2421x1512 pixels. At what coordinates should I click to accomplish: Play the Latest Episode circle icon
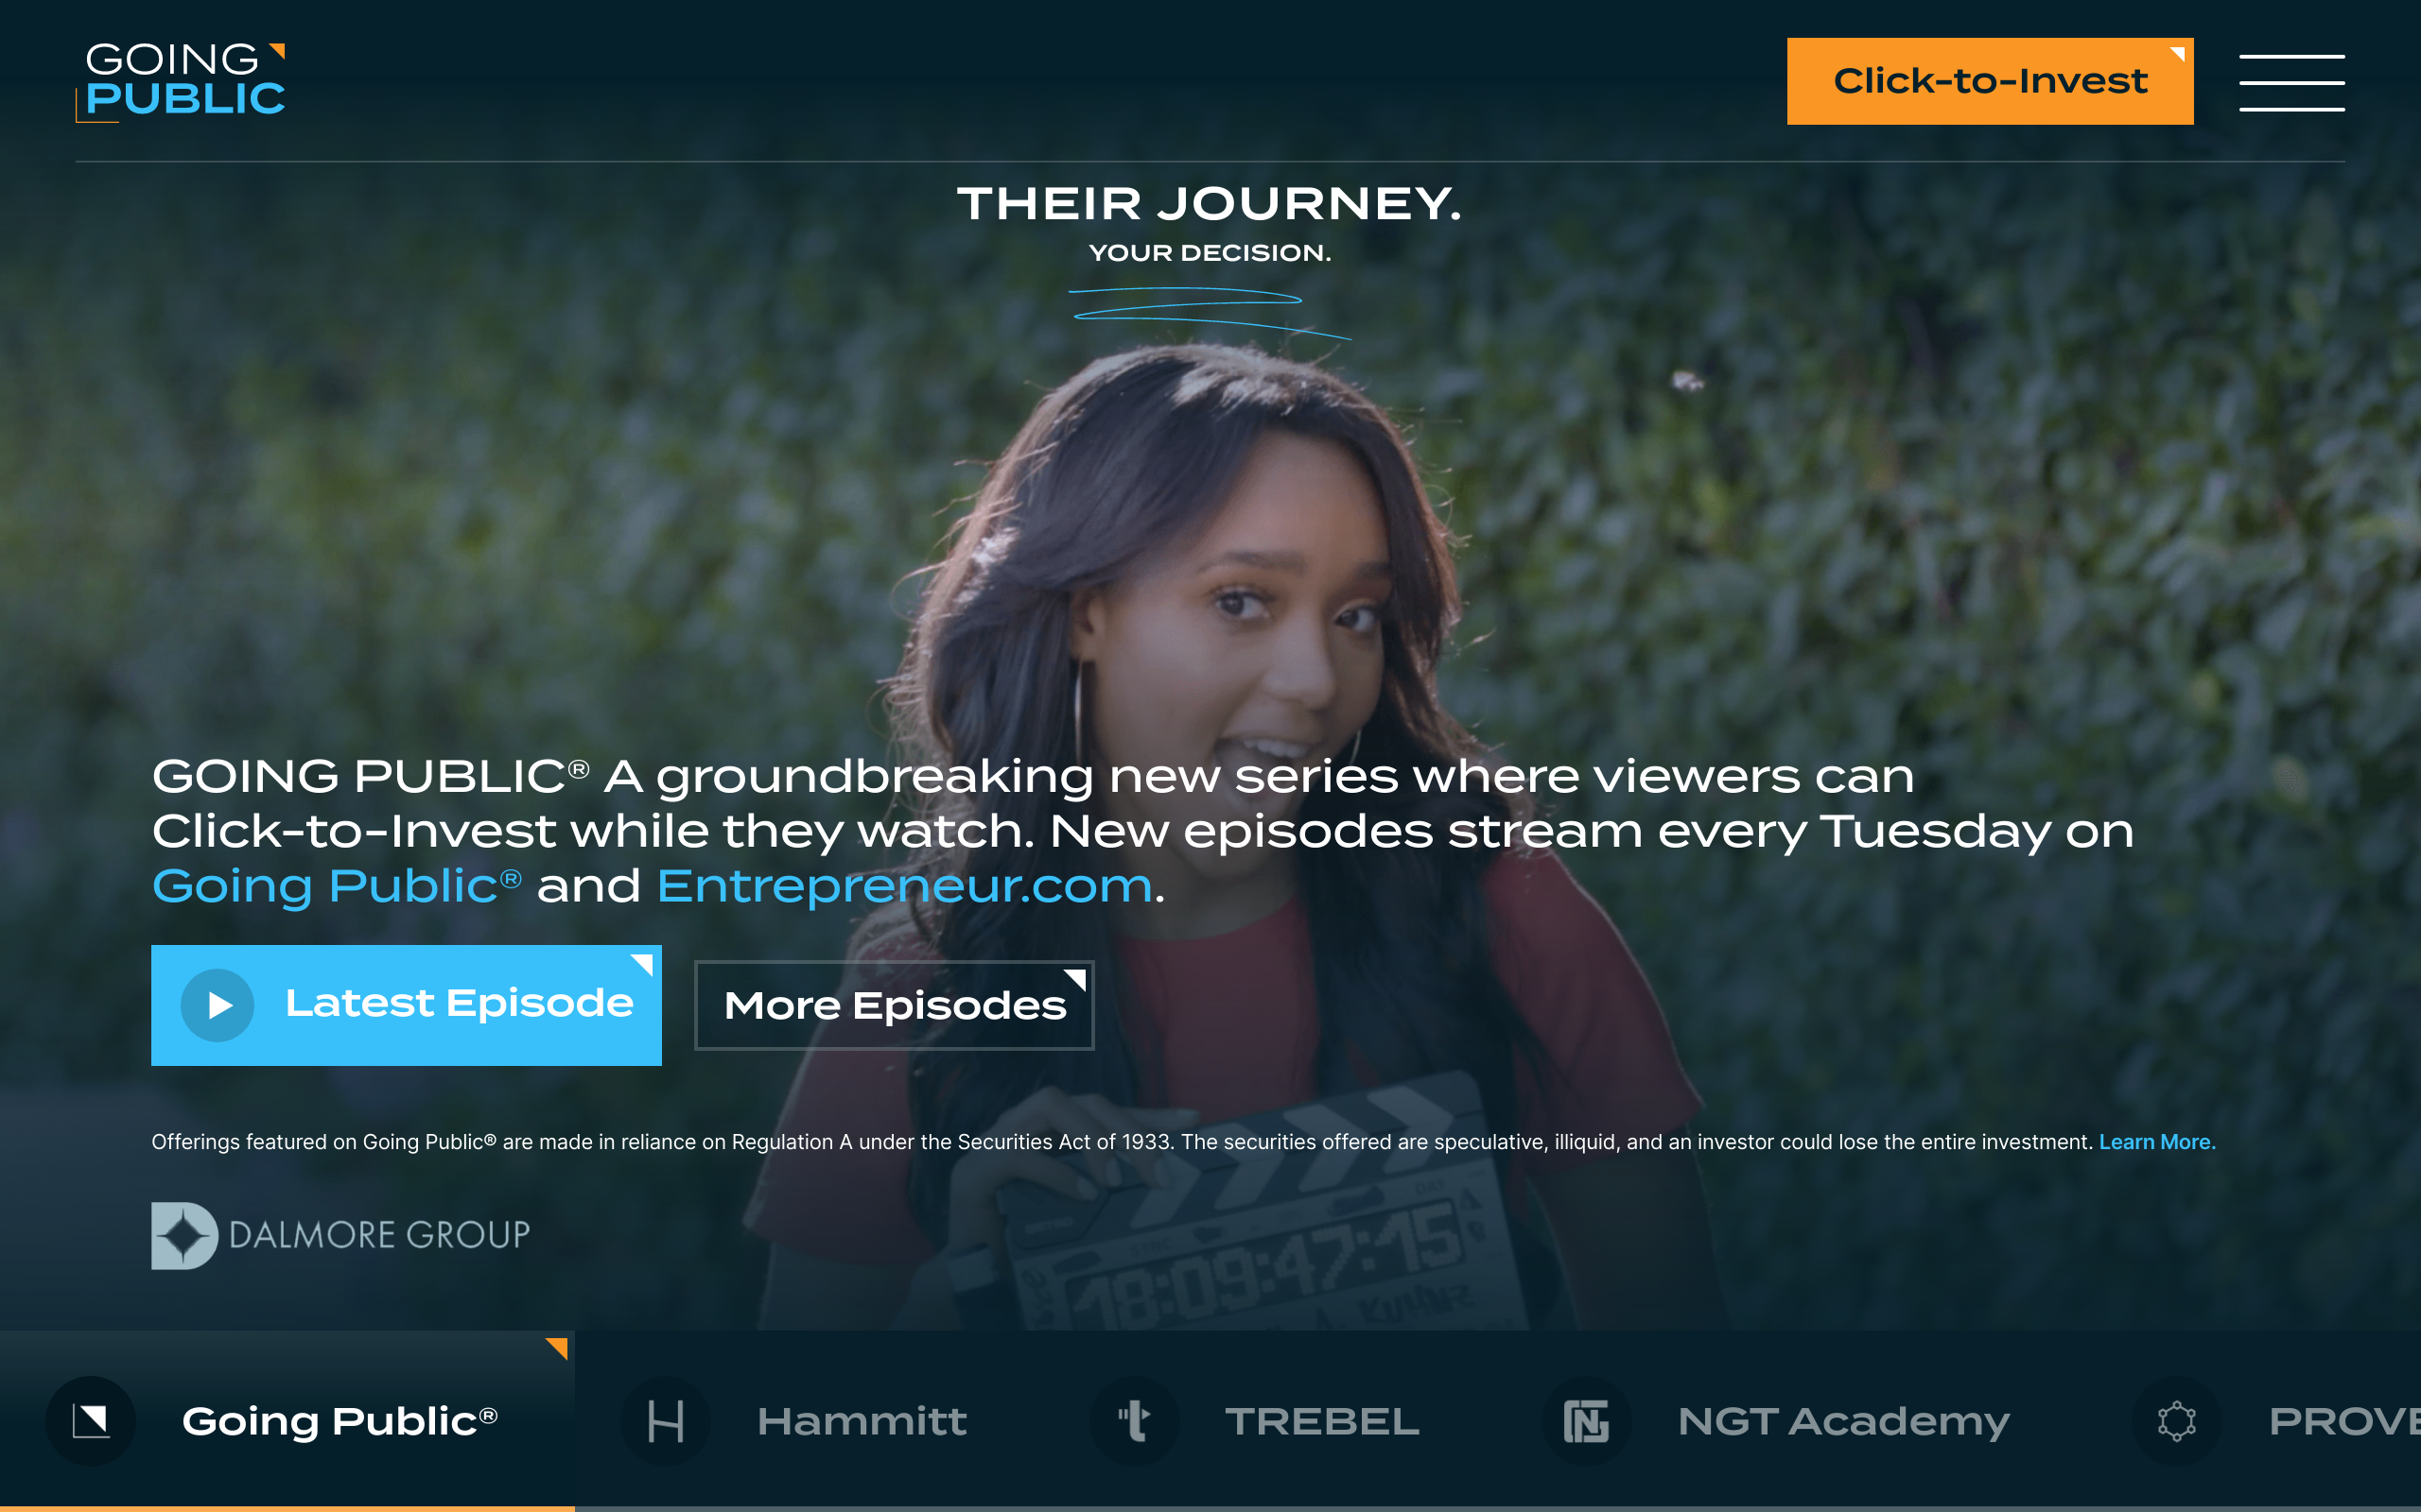tap(218, 1005)
